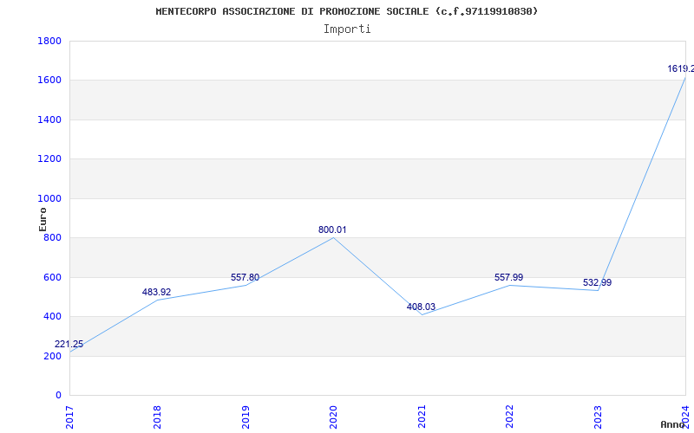
Task: Click the 2023 x-axis label
Action: point(598,417)
